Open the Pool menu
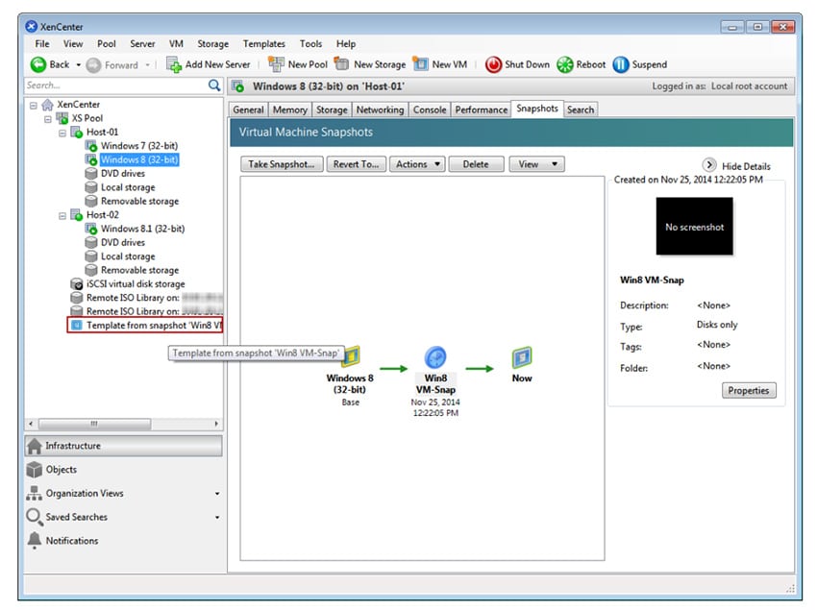Image resolution: width=817 pixels, height=610 pixels. 107,44
